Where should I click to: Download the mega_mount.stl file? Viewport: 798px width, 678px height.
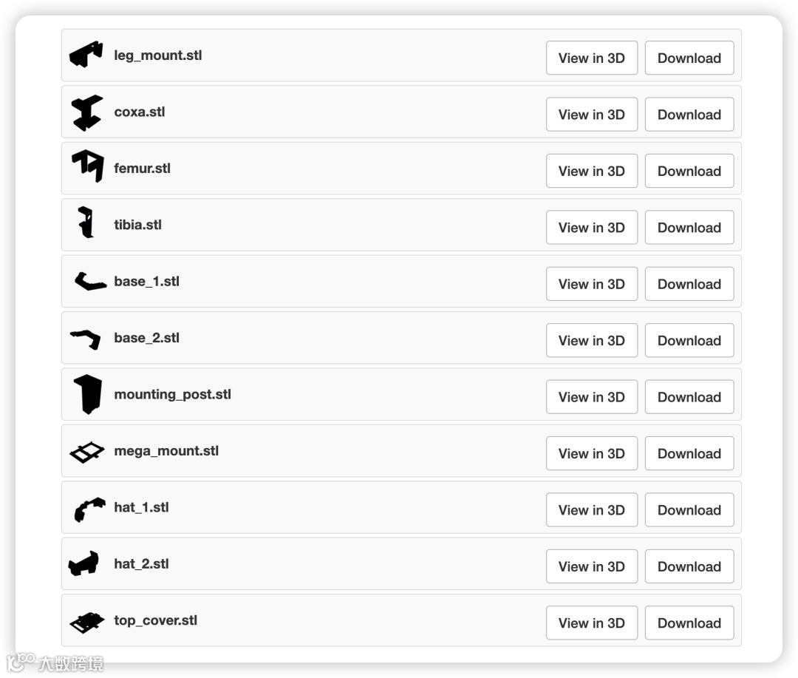(x=689, y=454)
